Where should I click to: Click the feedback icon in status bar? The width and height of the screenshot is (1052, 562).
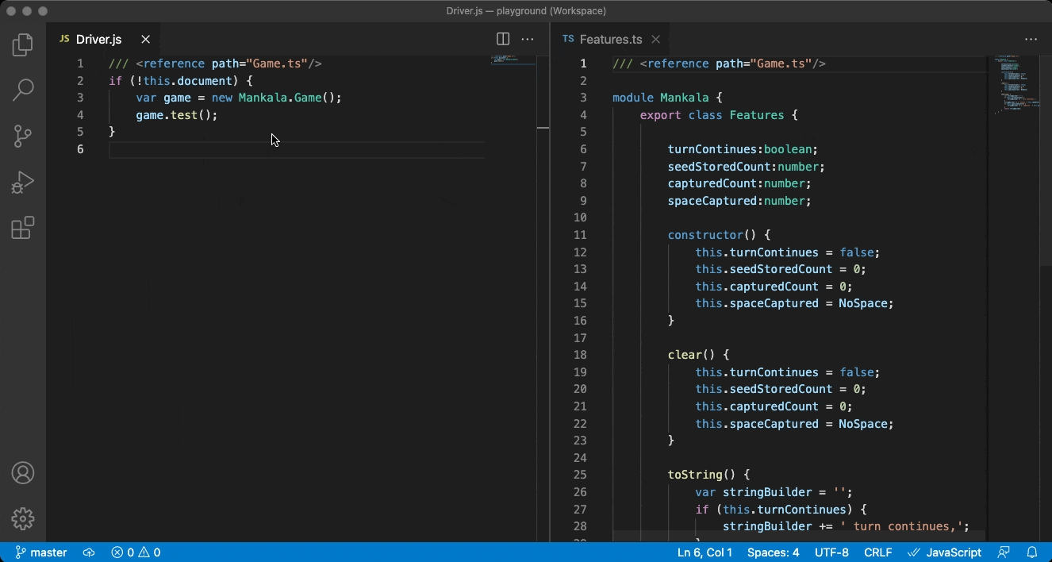1004,552
